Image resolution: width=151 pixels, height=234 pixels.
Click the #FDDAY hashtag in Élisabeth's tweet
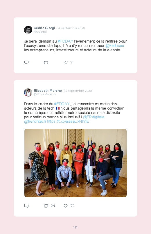pyautogui.click(x=62, y=104)
